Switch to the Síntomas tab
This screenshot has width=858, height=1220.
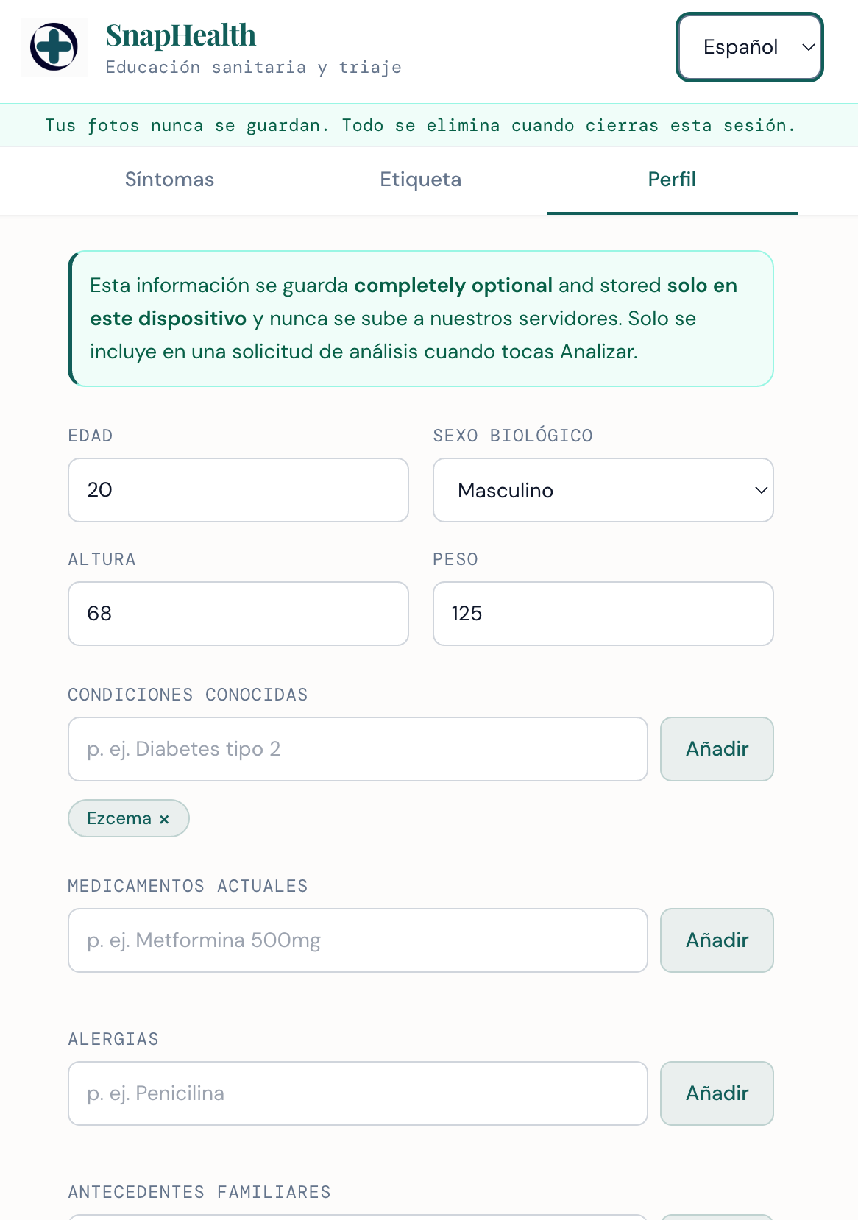[x=169, y=180]
